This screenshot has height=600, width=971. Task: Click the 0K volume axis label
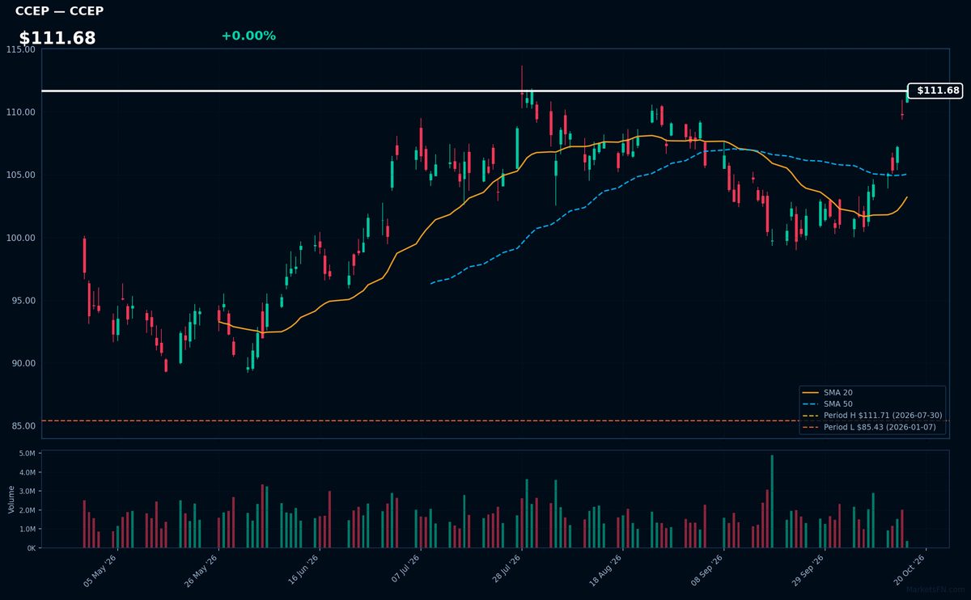[x=31, y=548]
